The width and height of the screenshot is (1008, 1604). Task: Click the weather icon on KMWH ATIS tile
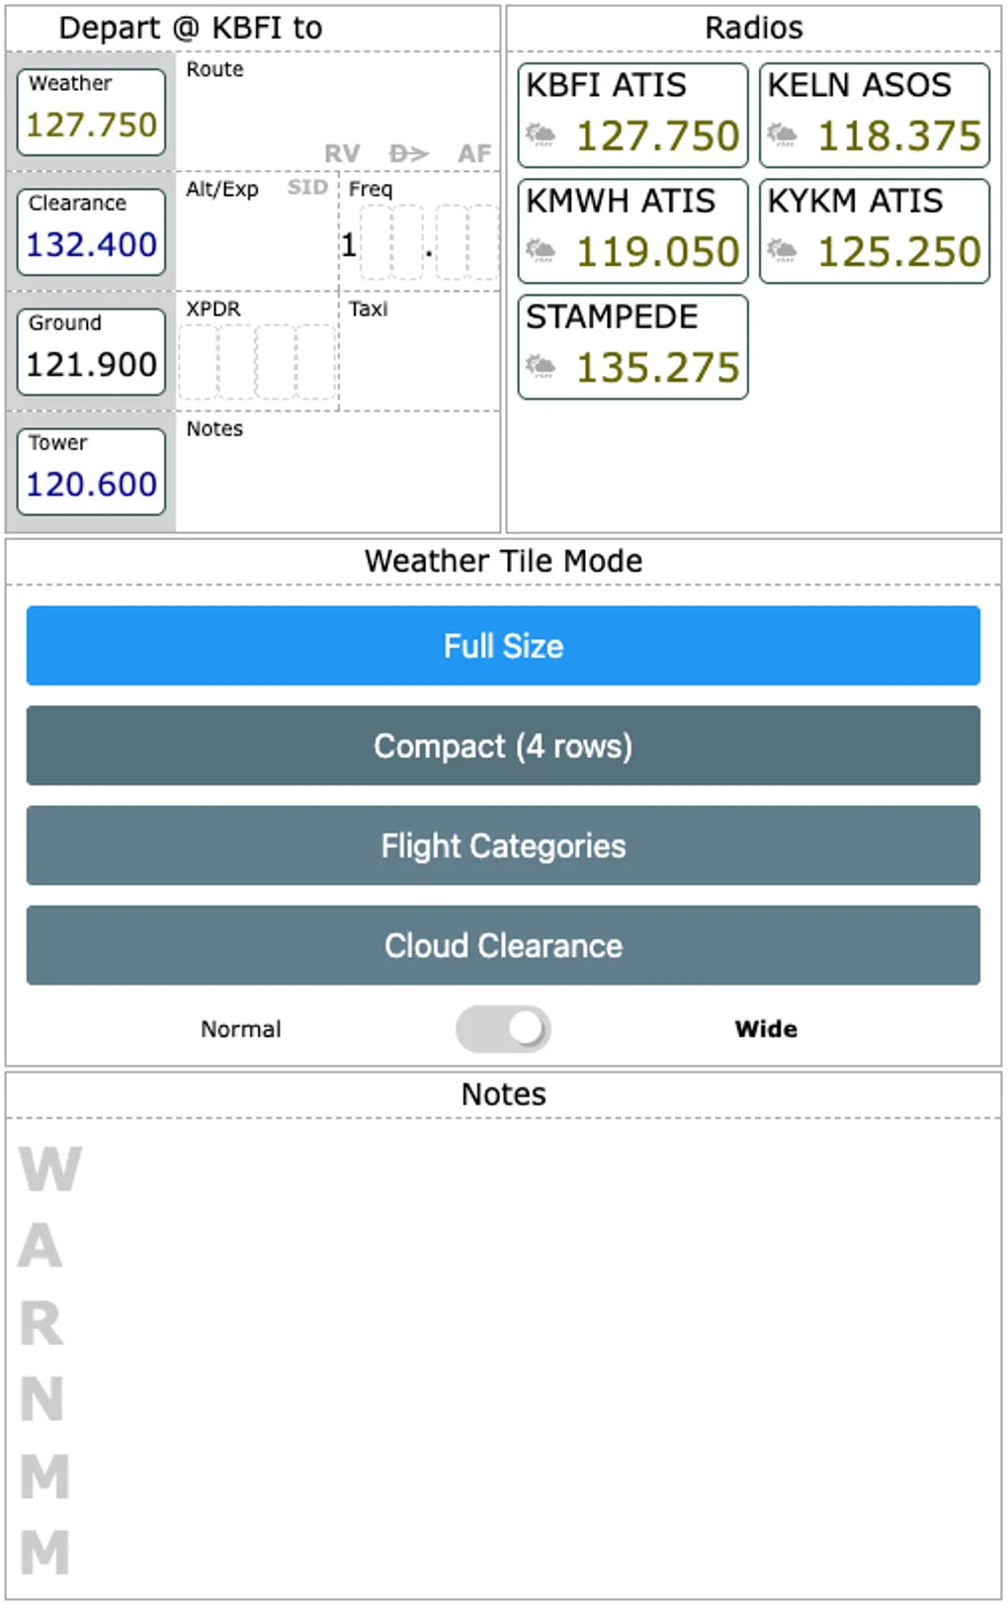[541, 249]
